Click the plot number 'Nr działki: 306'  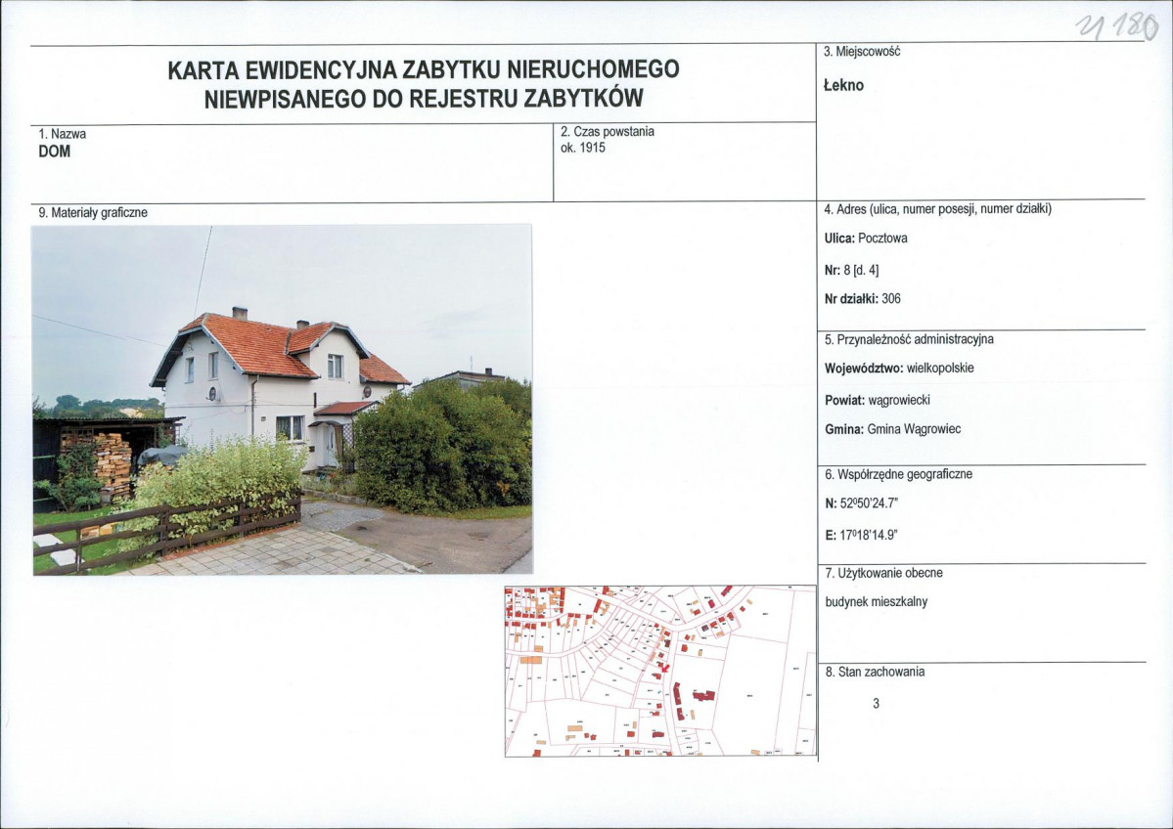click(x=863, y=299)
